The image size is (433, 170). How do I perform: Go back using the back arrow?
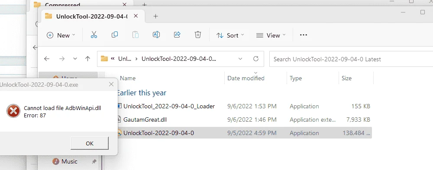click(47, 59)
